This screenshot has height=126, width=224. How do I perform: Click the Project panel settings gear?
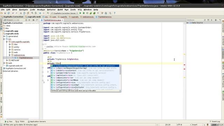34,20
